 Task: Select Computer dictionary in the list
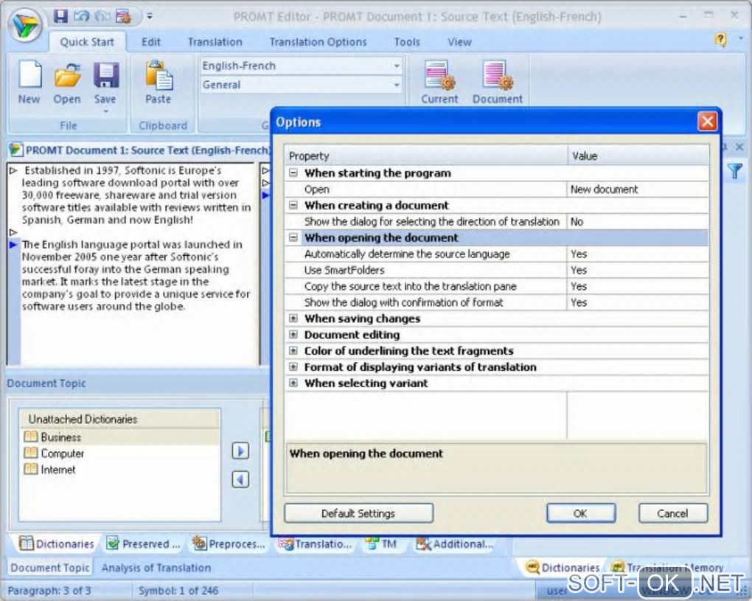120,454
